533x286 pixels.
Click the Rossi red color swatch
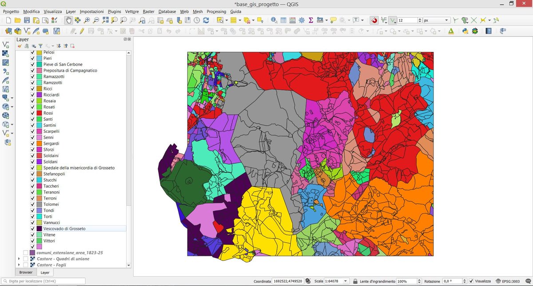pyautogui.click(x=39, y=113)
